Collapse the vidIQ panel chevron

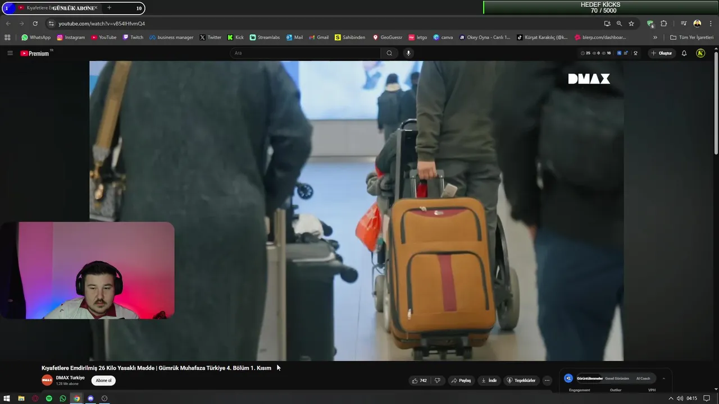(663, 378)
